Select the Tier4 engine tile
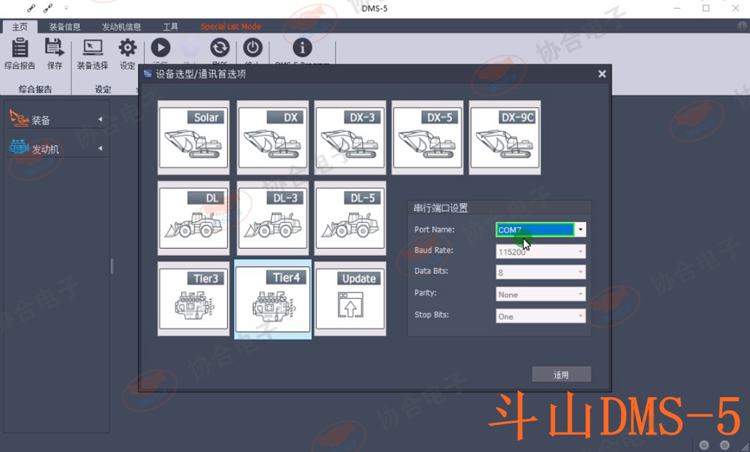This screenshot has width=750, height=452. click(x=273, y=299)
